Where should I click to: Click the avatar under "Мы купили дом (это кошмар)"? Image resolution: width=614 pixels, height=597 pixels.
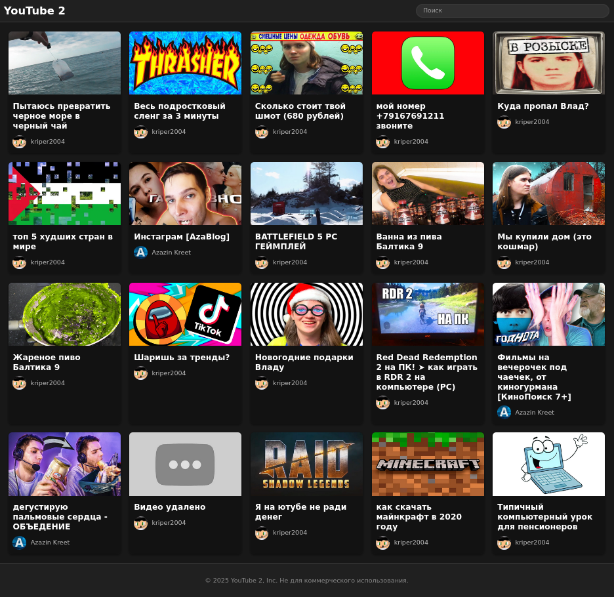(x=504, y=262)
